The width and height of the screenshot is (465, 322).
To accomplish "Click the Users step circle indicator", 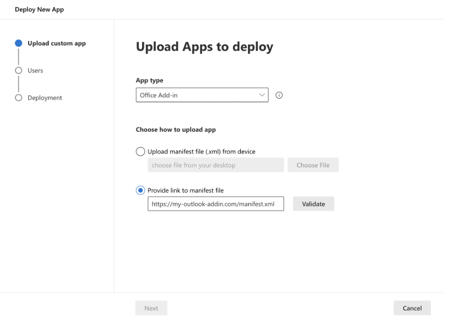I will (19, 71).
